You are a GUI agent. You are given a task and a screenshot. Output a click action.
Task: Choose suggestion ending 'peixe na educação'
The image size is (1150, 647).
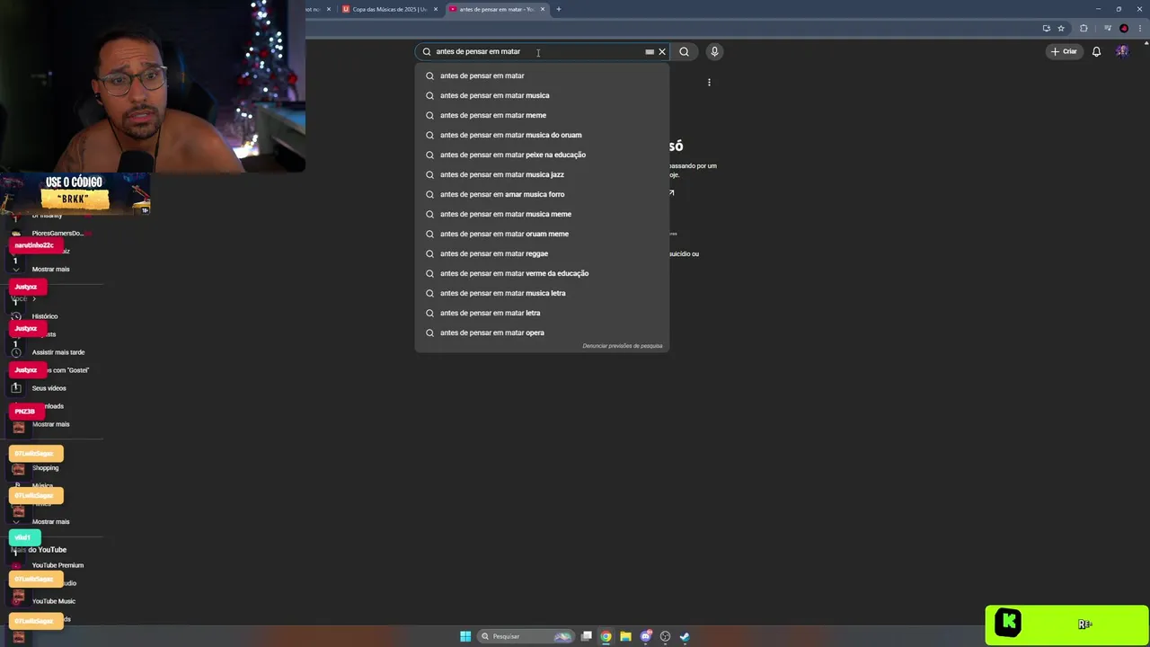(542, 155)
